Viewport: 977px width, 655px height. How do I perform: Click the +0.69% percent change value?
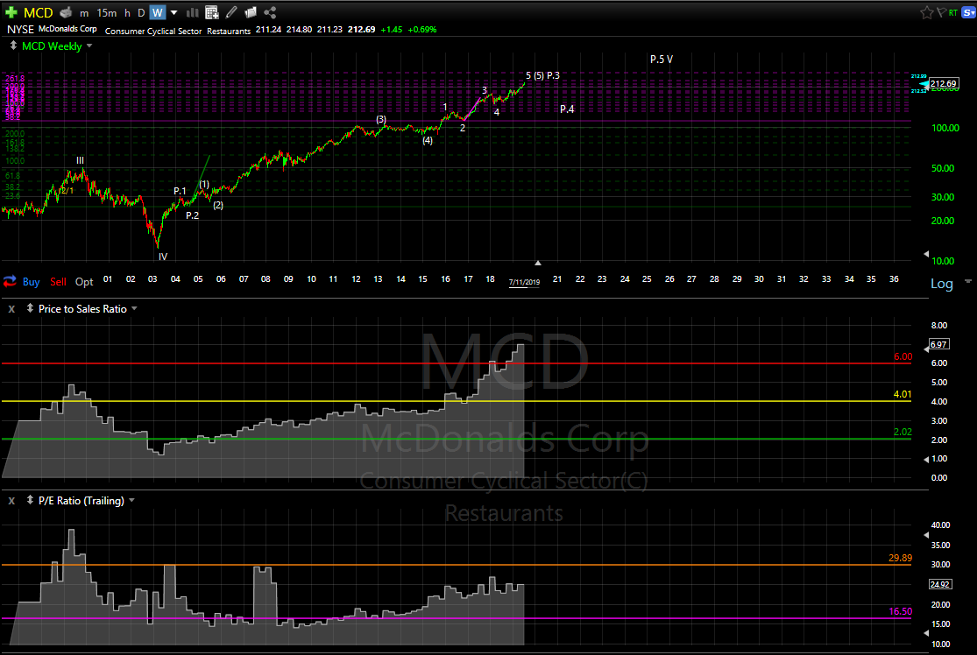[x=421, y=29]
